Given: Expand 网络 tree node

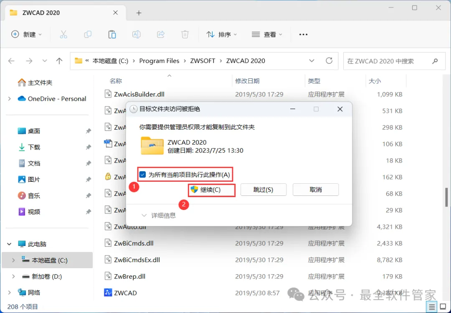Looking at the screenshot, I should 10,293.
